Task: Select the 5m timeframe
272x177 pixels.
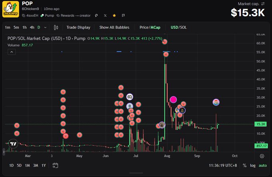Action: pos(16,28)
